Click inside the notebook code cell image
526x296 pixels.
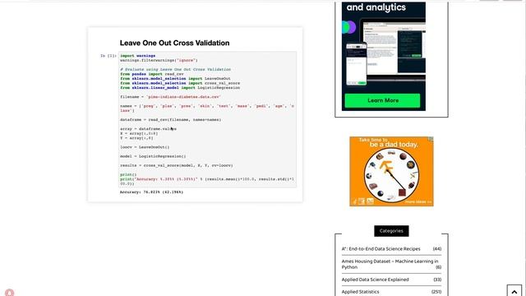point(207,119)
